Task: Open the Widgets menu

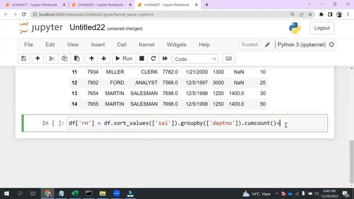Action: point(176,45)
